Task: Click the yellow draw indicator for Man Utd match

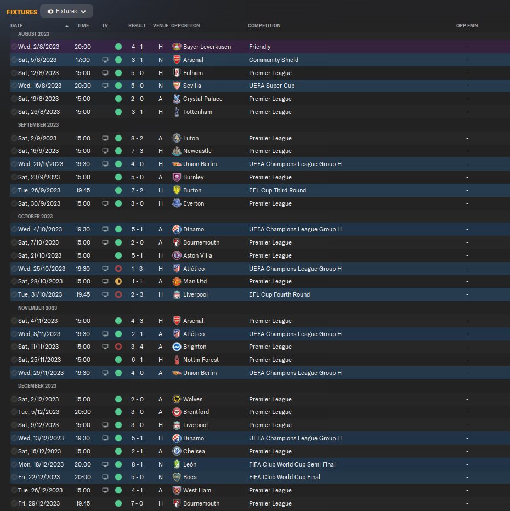Action: (x=118, y=281)
